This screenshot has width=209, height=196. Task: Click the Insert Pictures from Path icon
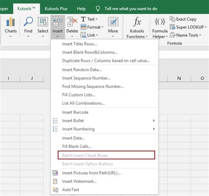pyautogui.click(x=56, y=173)
